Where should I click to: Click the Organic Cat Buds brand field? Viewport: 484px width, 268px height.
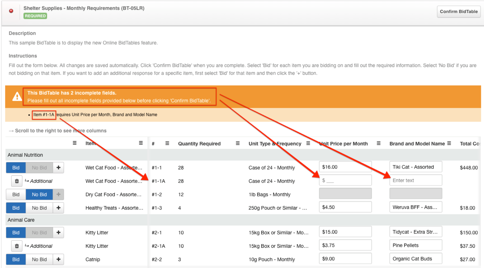click(x=416, y=259)
